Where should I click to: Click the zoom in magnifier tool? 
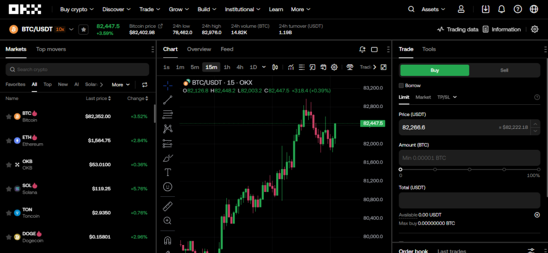[168, 220]
